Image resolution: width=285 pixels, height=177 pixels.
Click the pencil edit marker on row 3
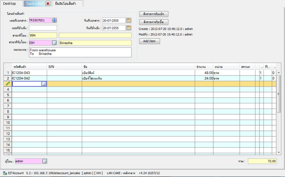[7, 84]
